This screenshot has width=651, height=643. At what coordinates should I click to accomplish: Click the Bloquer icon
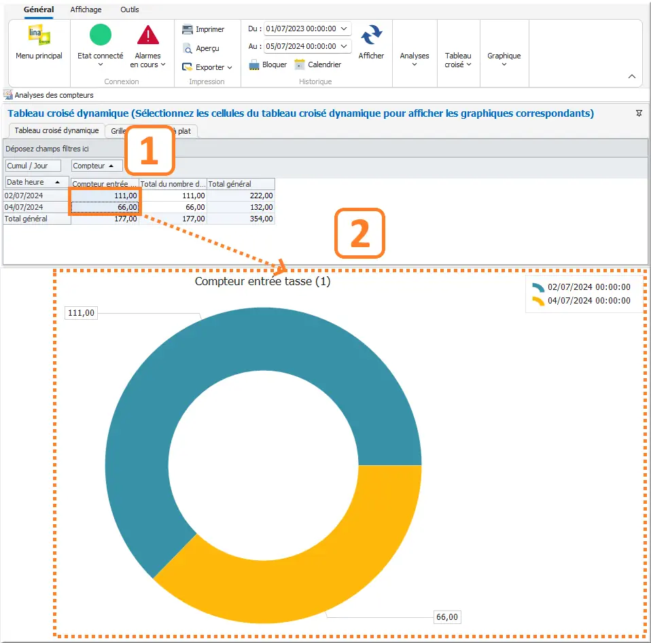pos(254,65)
